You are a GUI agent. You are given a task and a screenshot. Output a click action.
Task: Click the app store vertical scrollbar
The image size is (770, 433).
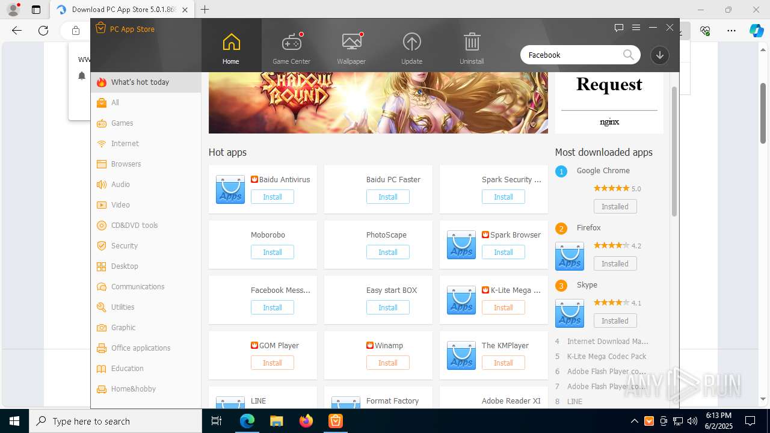(x=674, y=152)
